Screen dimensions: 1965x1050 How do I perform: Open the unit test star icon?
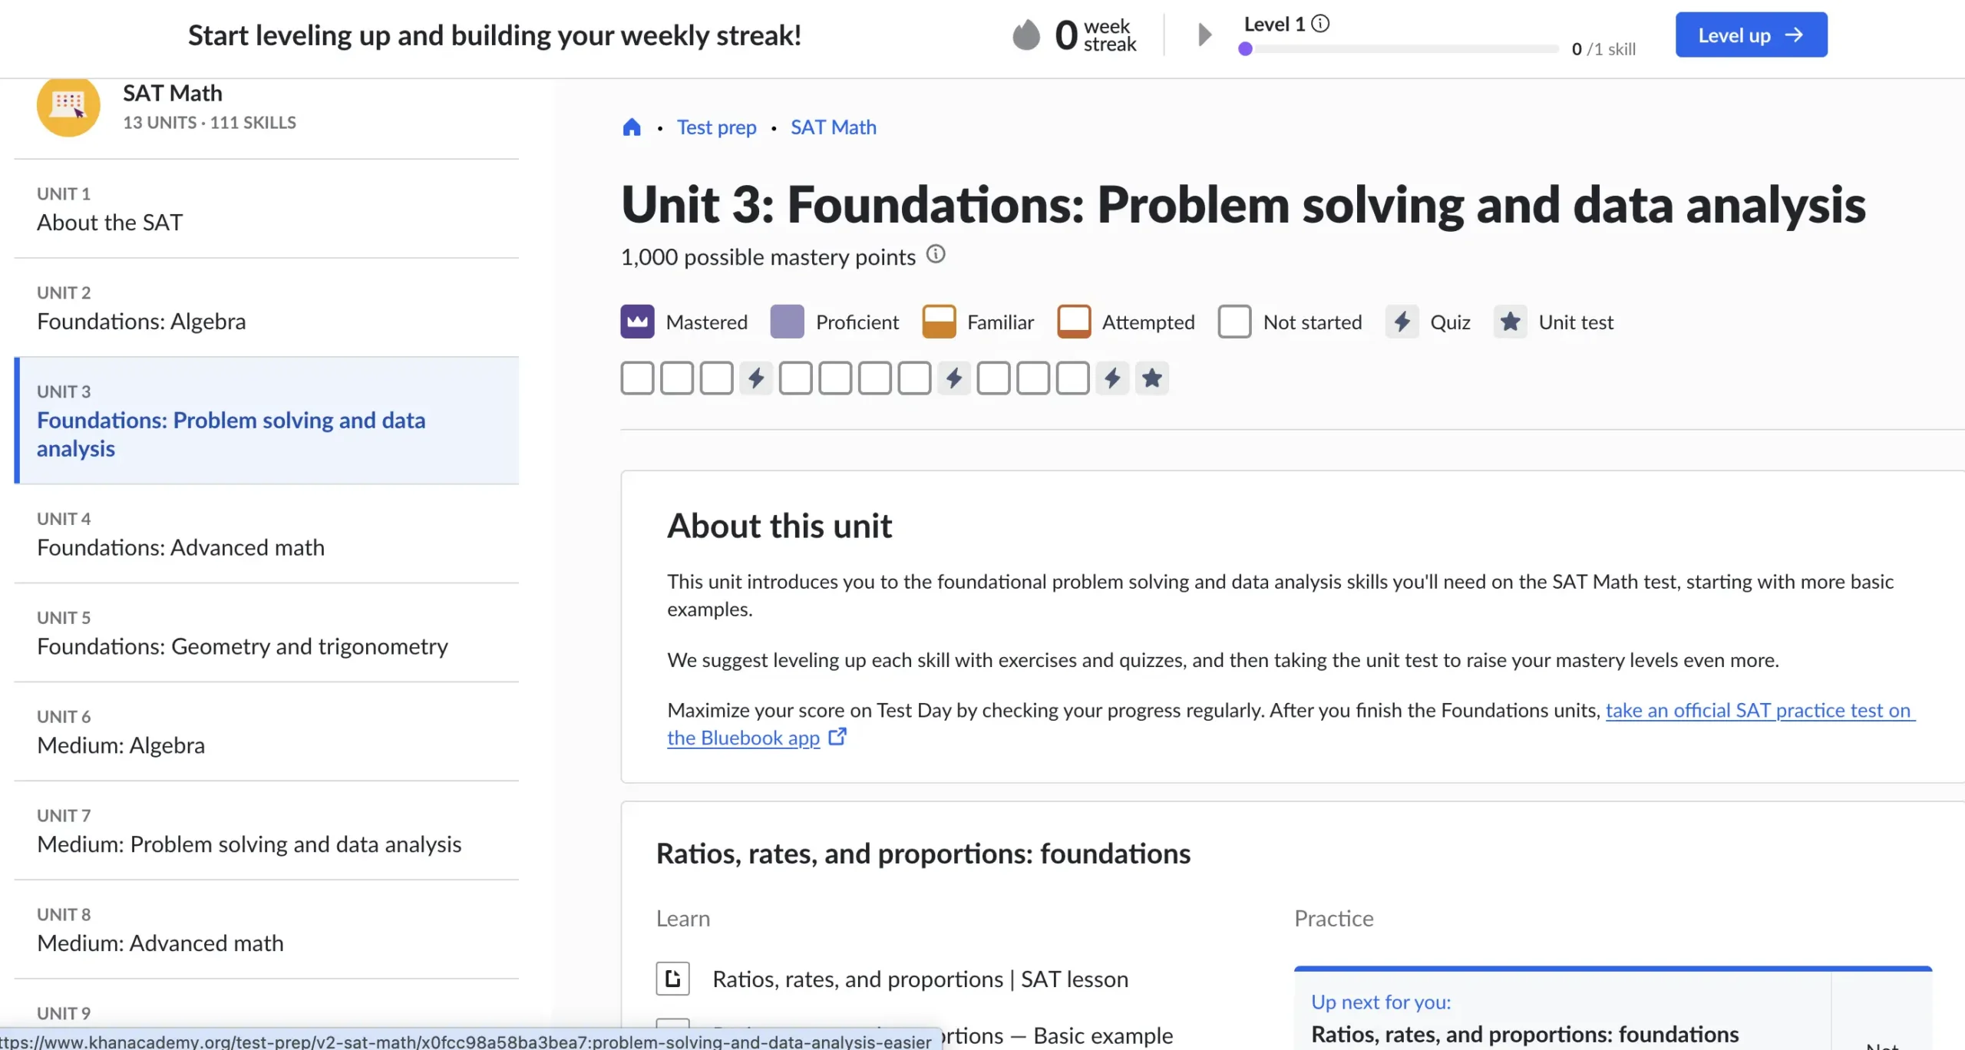[1151, 378]
